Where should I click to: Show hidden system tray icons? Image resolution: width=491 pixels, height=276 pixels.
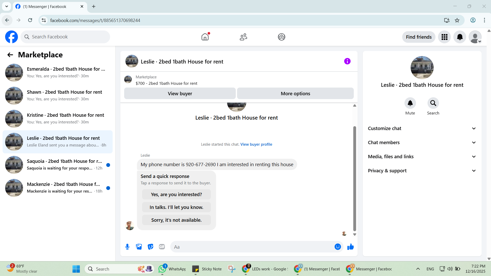[x=418, y=269]
